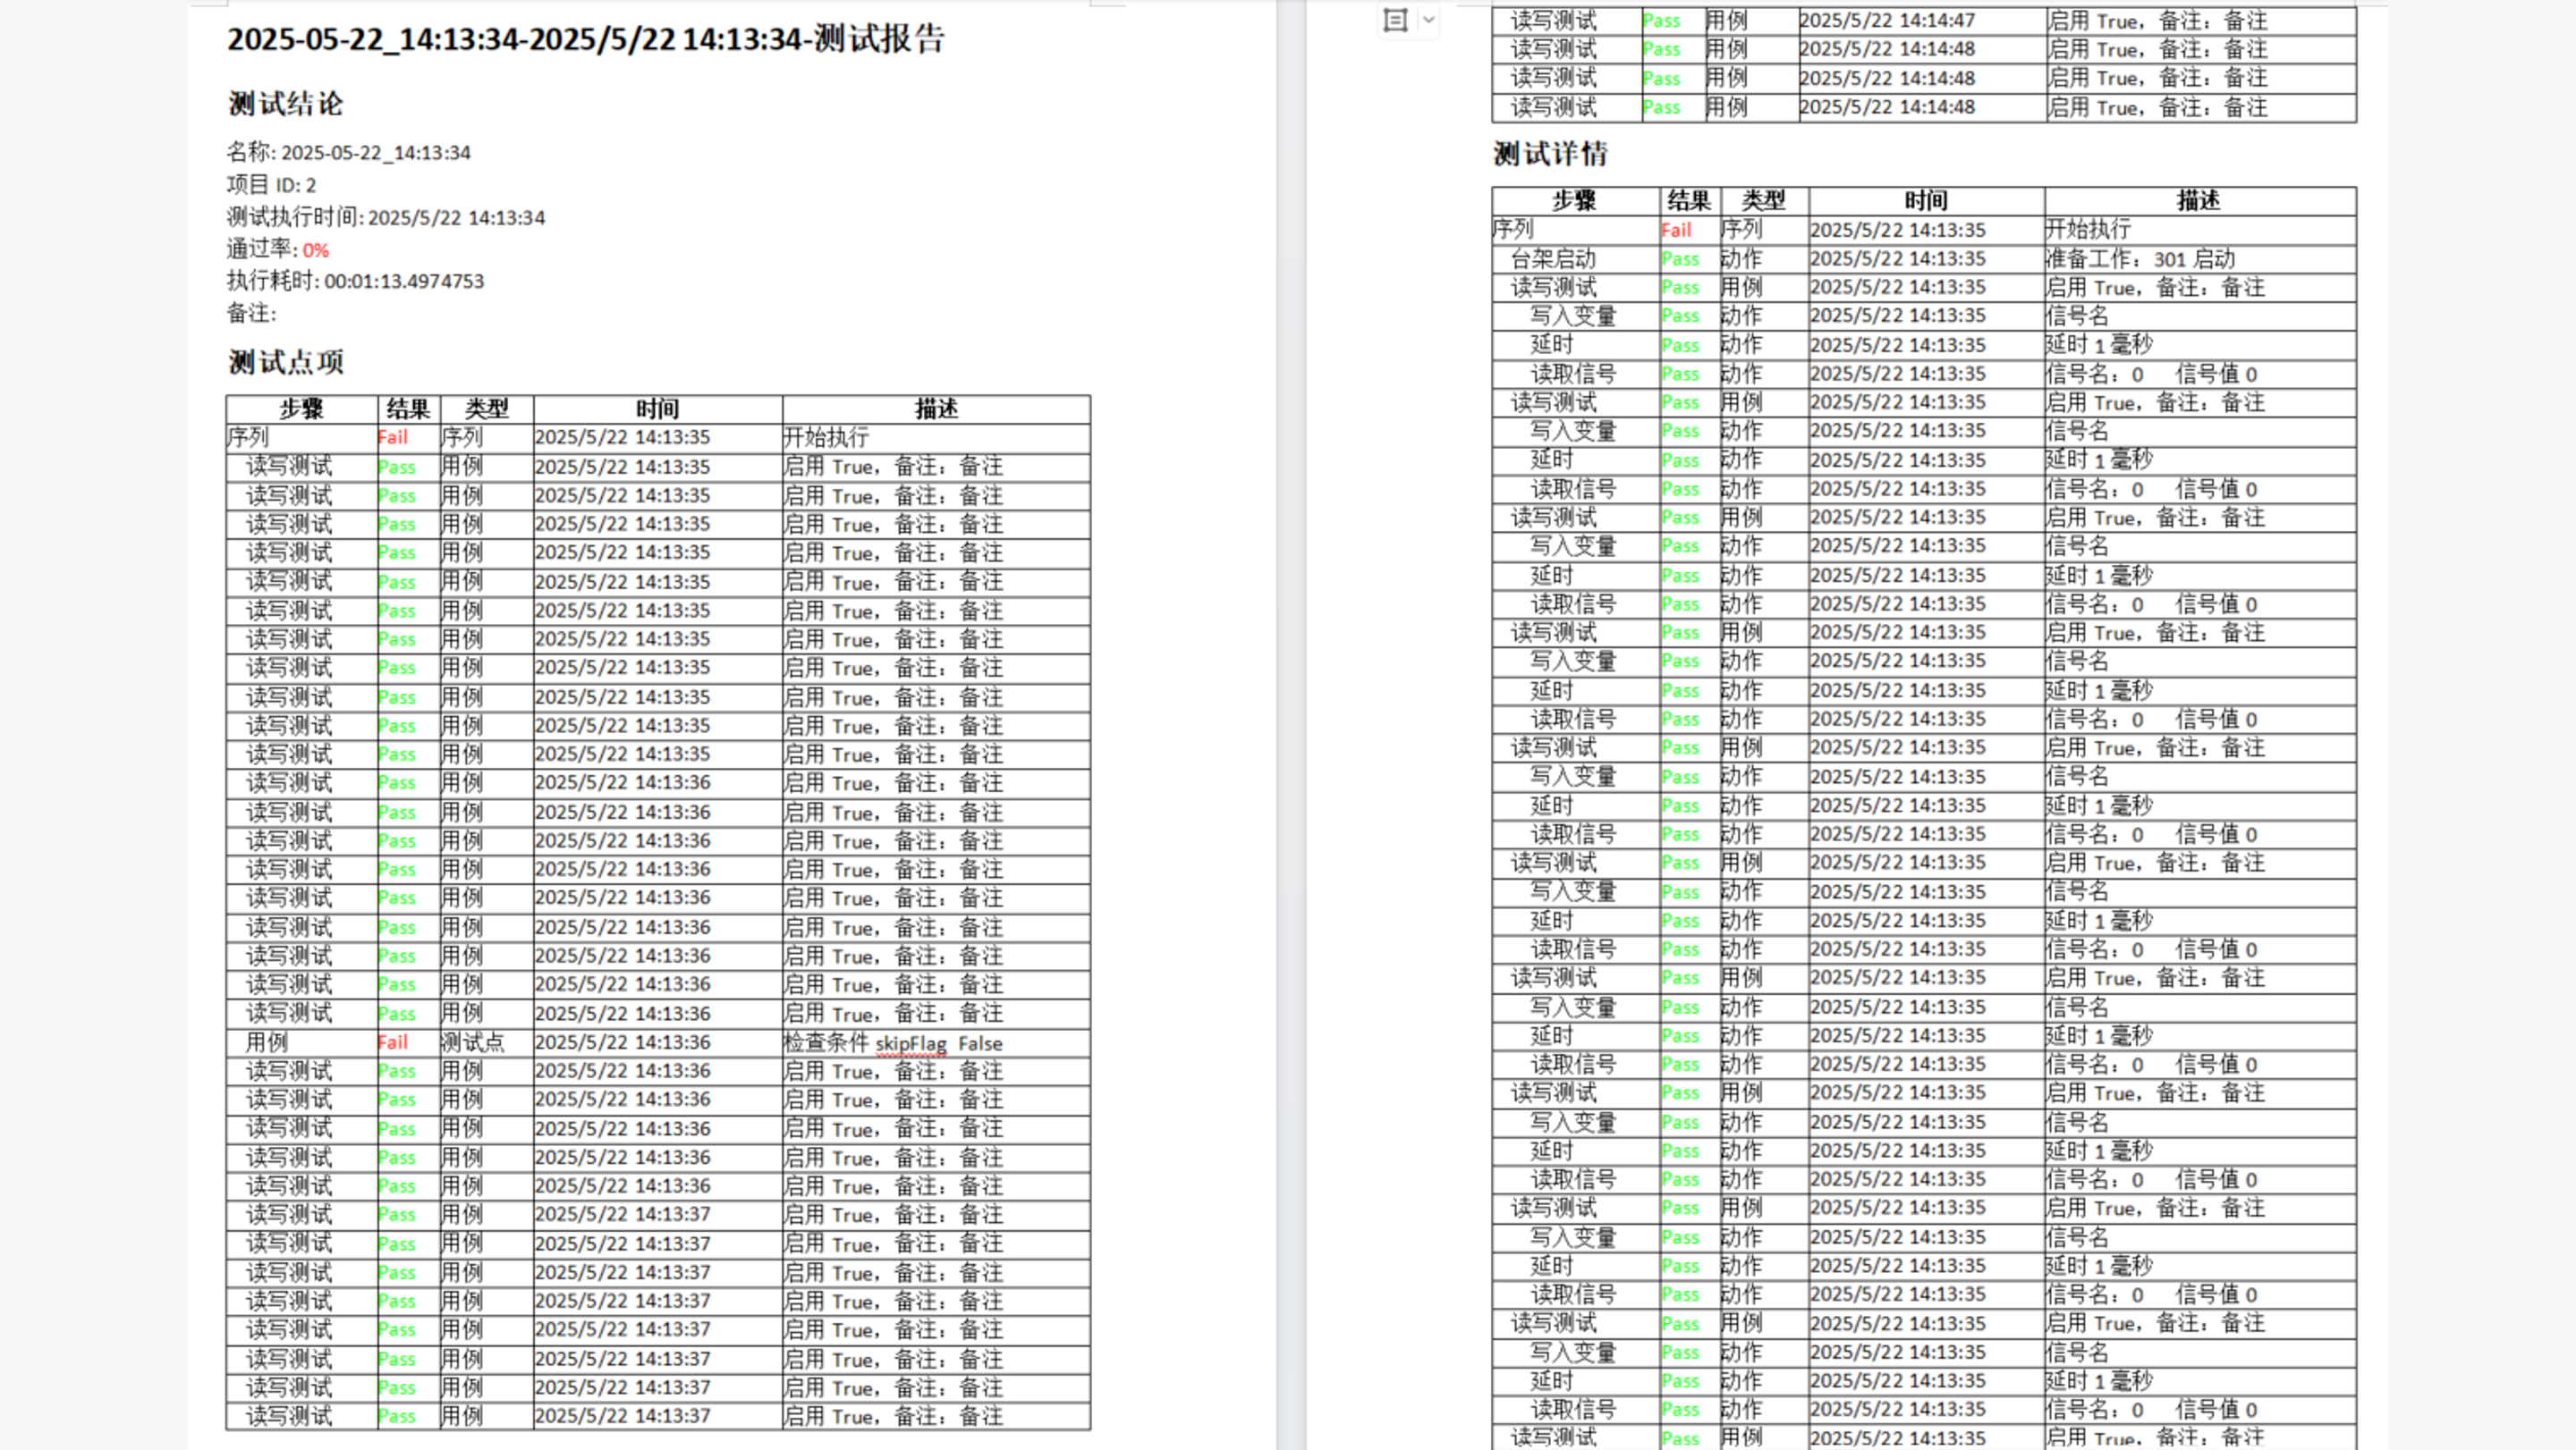
Task: Click the 执行耗时 duration line
Action: pyautogui.click(x=355, y=282)
